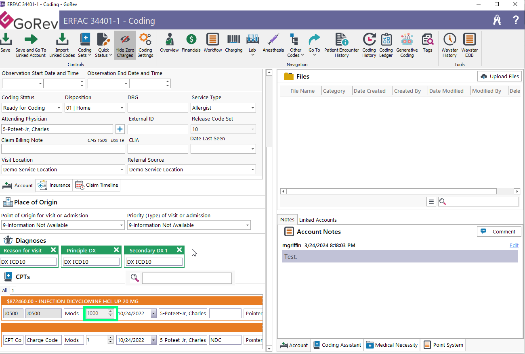The height and width of the screenshot is (354, 525).
Task: Open the Other Codes menu
Action: click(x=296, y=45)
